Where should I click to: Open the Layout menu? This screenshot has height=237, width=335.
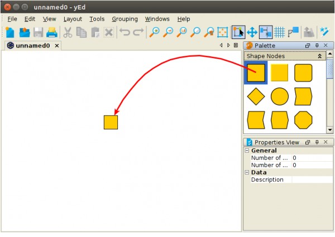[x=73, y=19]
